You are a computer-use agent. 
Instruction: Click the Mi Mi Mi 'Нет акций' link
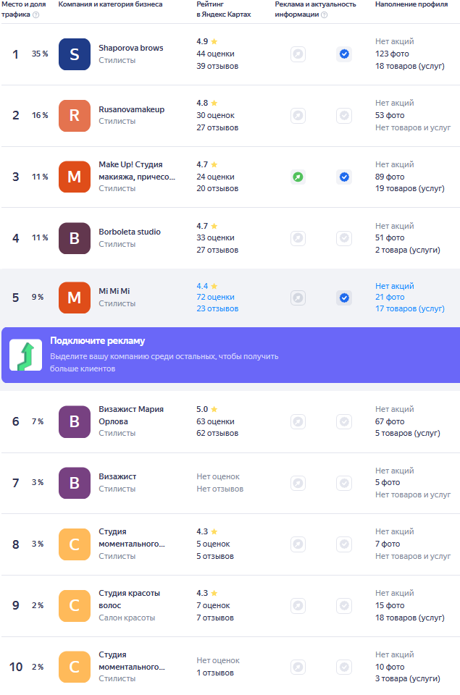coord(394,286)
